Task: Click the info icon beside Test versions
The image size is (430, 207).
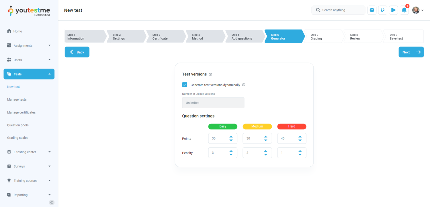Action: pos(210,74)
